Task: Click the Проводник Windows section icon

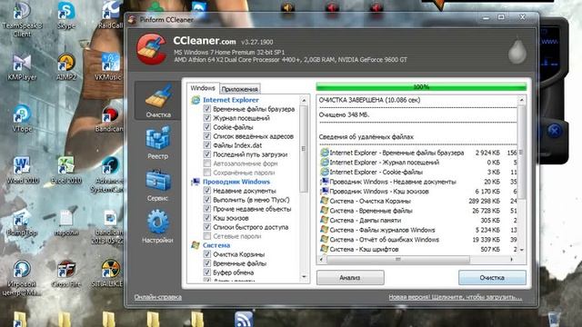Action: (196, 182)
